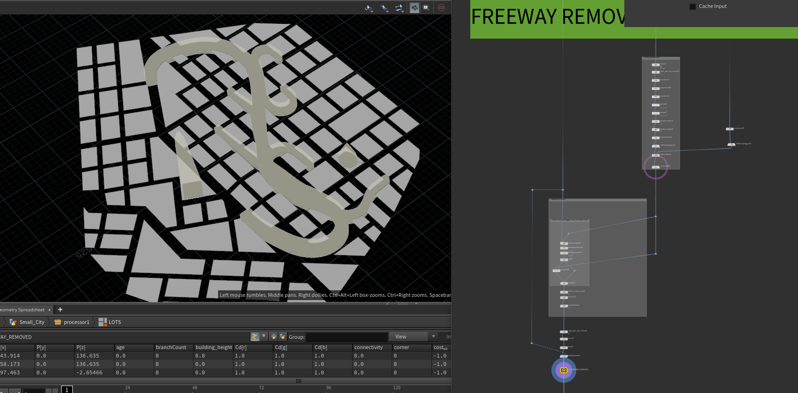
Task: Open the View dropdown in spreadsheet
Action: coord(414,337)
